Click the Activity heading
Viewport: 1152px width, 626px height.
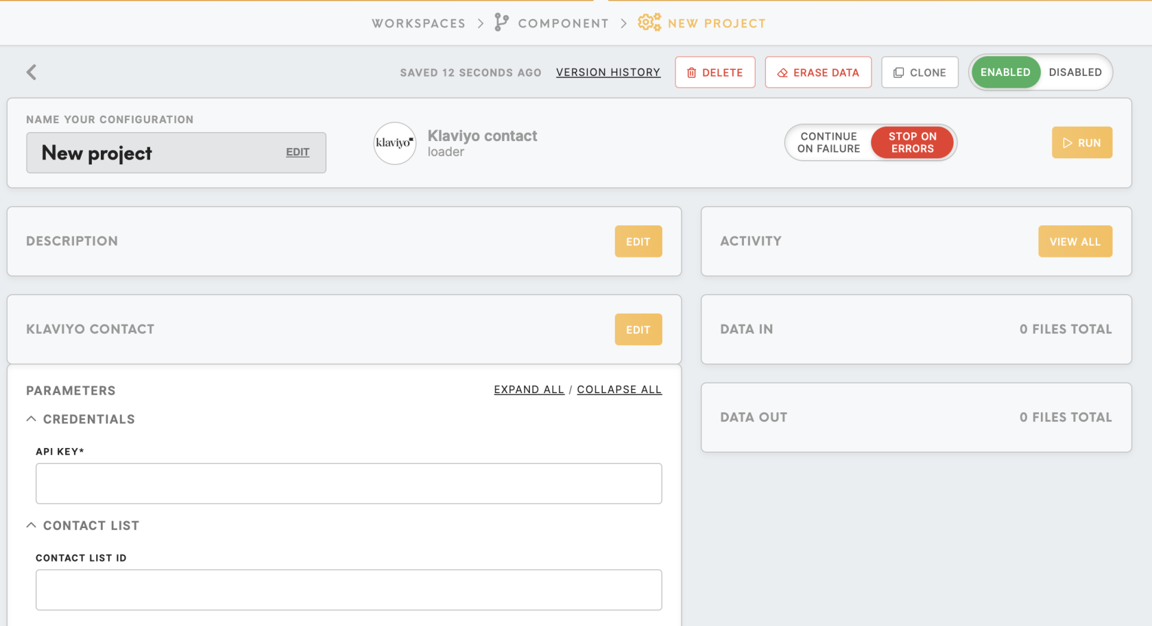(751, 241)
